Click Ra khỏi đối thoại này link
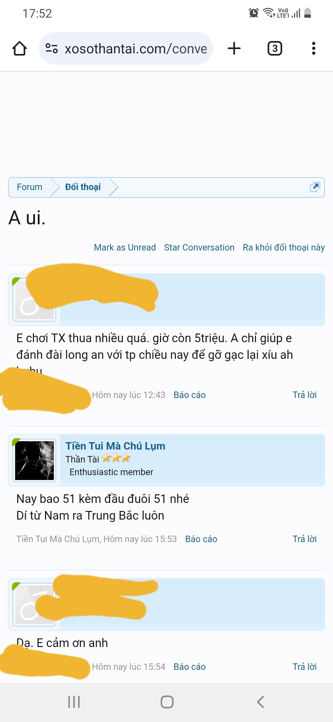 284,247
